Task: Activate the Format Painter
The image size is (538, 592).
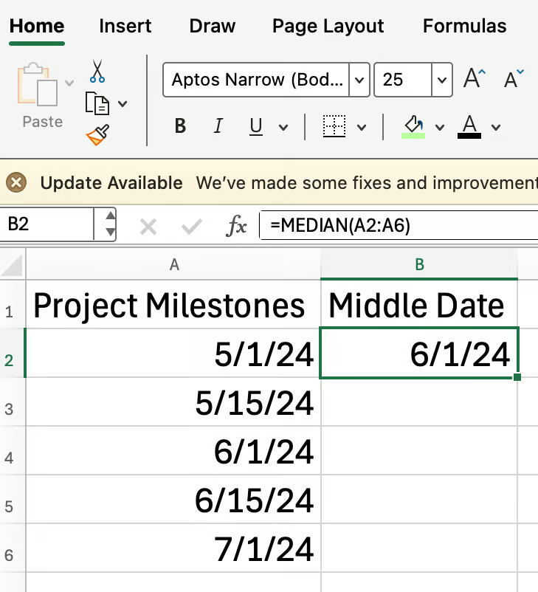Action: [x=95, y=134]
